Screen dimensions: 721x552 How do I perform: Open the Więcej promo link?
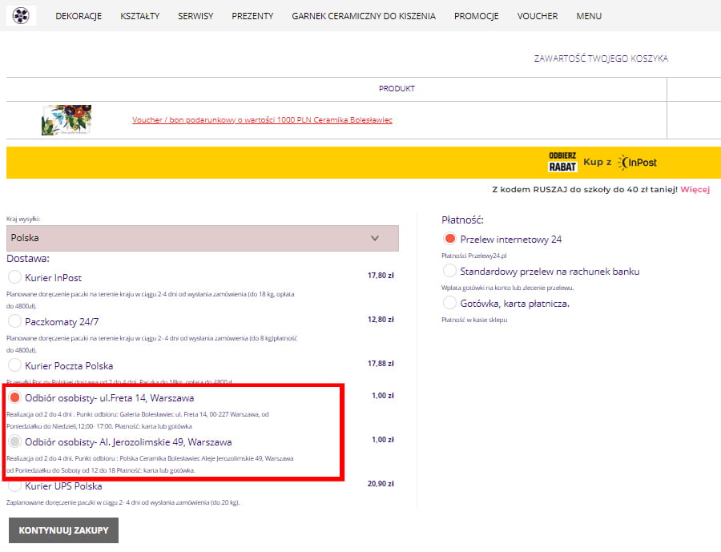pyautogui.click(x=695, y=190)
